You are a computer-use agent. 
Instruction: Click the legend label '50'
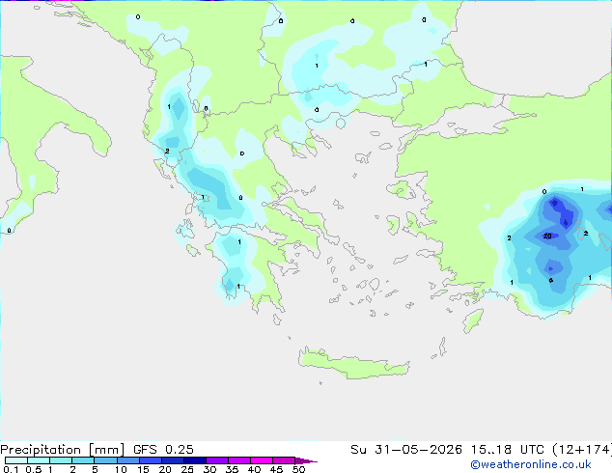coord(298,469)
